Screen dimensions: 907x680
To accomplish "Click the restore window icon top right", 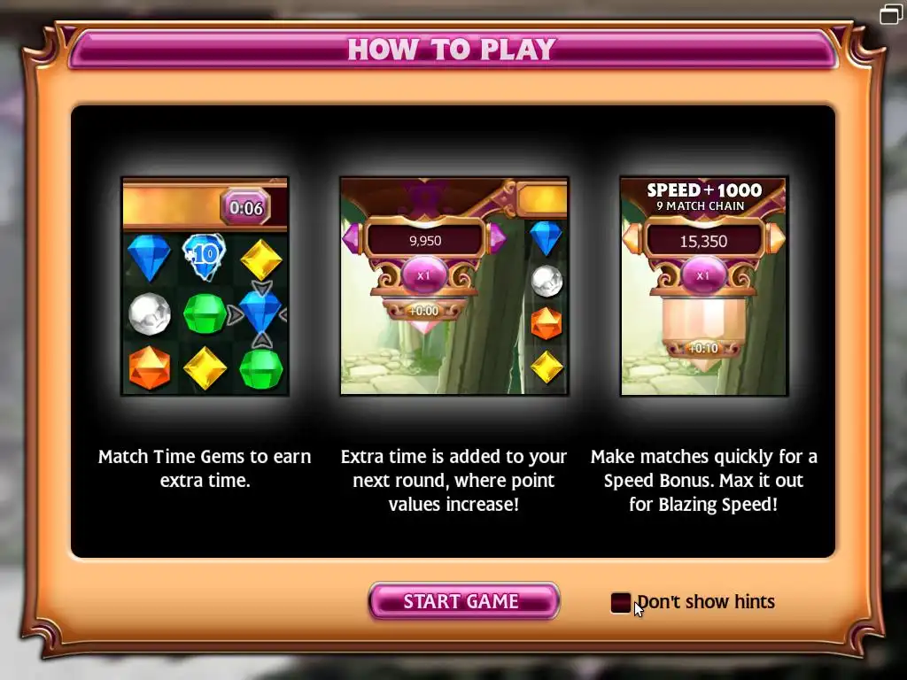I will 891,13.
